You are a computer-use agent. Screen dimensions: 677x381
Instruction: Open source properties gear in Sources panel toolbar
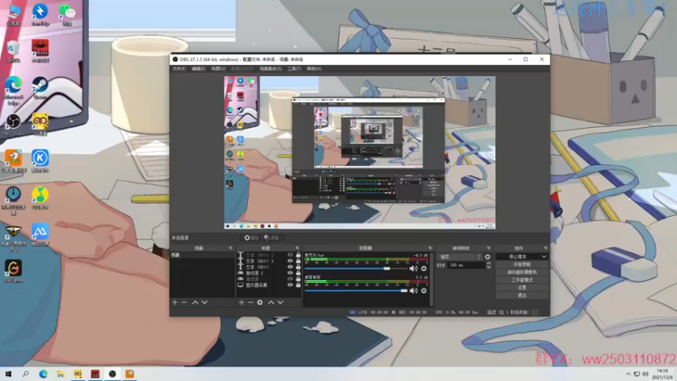[x=260, y=302]
